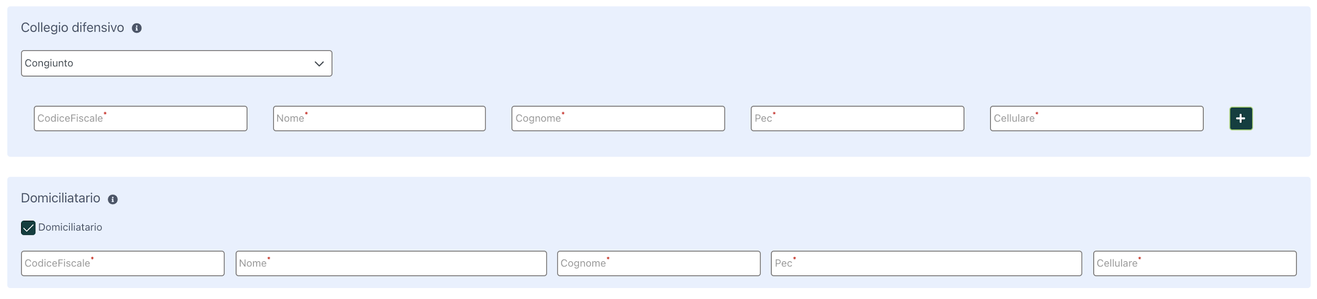
Task: Click the Congiunto text inside the combo box
Action: click(x=49, y=63)
